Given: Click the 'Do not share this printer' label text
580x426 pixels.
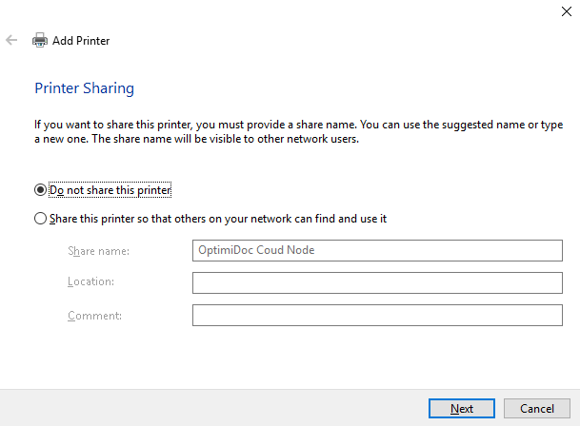Looking at the screenshot, I should click(x=110, y=190).
